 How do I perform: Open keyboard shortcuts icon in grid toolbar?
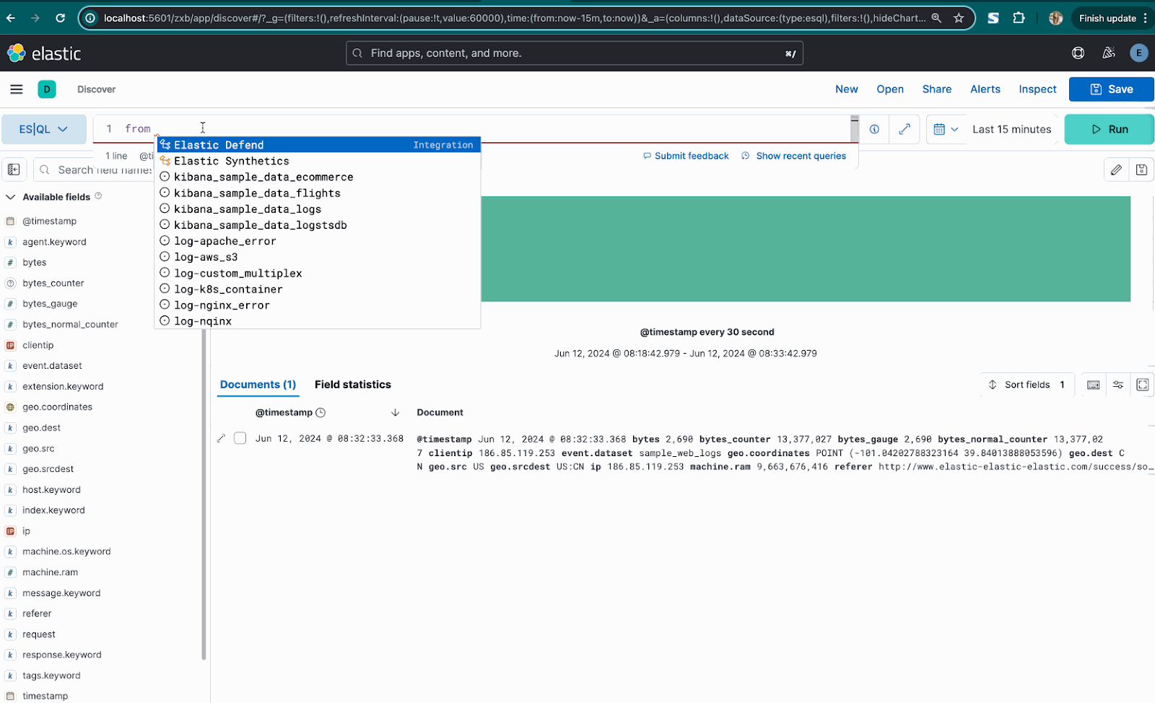tap(1094, 385)
